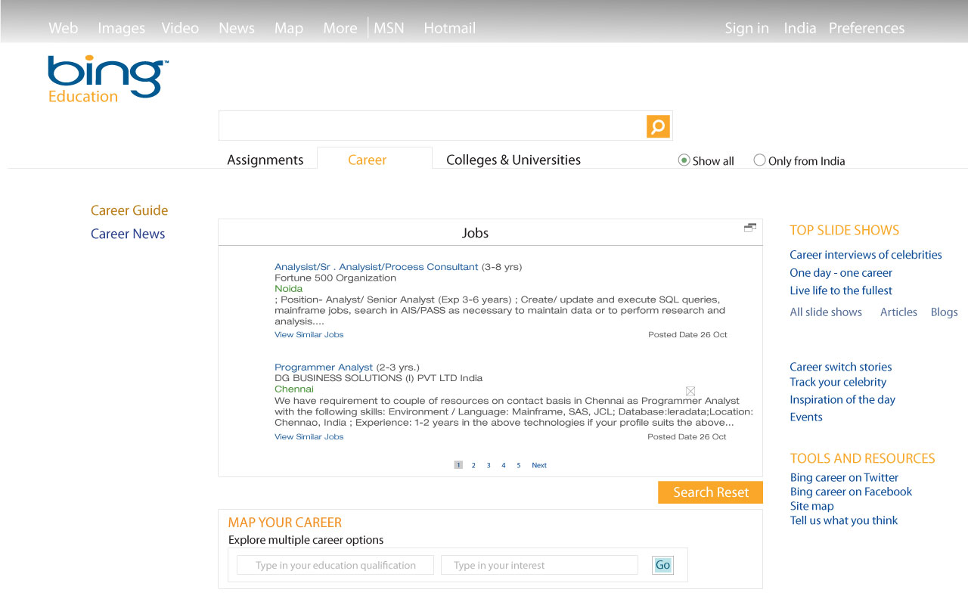968x605 pixels.
Task: Click the "Type in your interest" input field
Action: (x=538, y=565)
